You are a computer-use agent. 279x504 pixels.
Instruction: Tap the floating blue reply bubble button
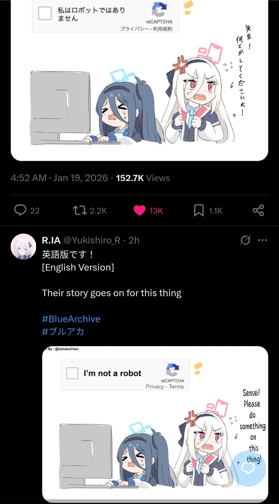[x=248, y=469]
